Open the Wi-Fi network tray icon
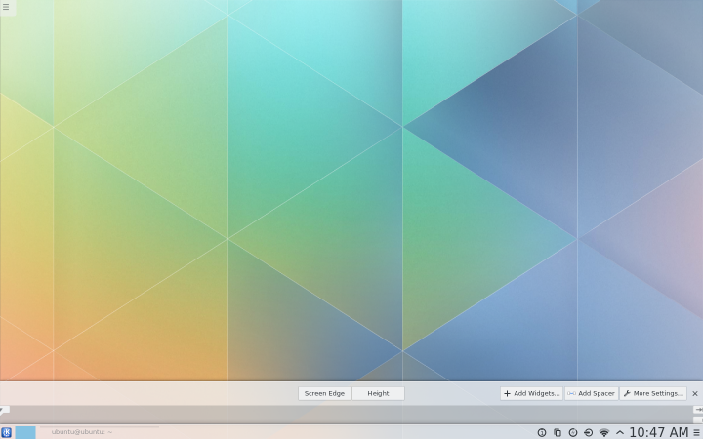The height and width of the screenshot is (439, 703). (x=604, y=432)
